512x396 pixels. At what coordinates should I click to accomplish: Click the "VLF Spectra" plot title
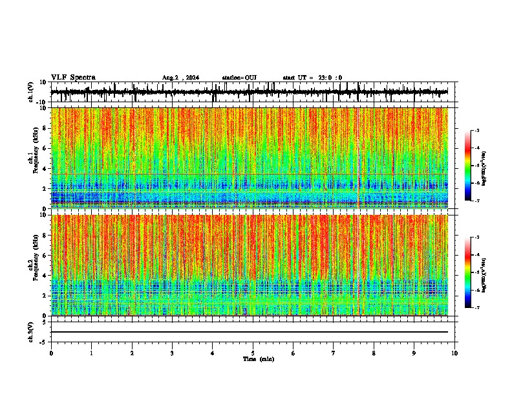[73, 78]
